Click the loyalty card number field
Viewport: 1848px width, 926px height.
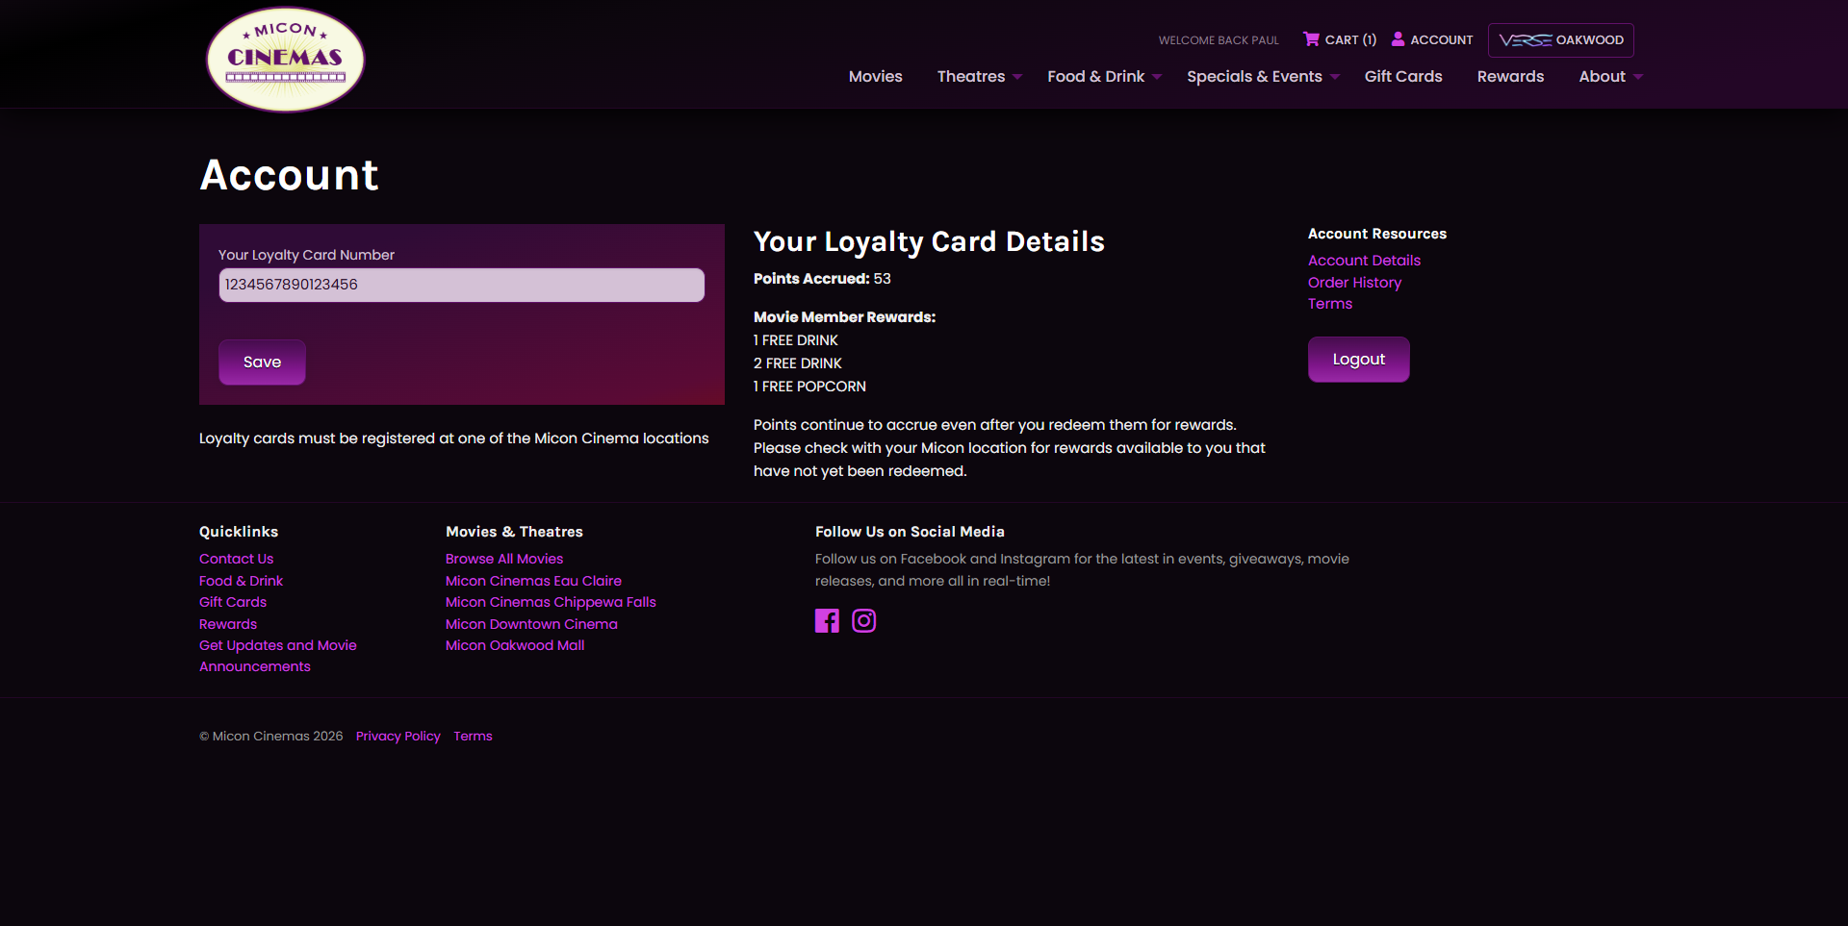(x=461, y=285)
